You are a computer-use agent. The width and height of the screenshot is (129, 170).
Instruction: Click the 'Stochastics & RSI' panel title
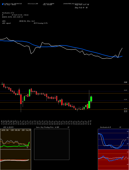[x=110, y=127]
